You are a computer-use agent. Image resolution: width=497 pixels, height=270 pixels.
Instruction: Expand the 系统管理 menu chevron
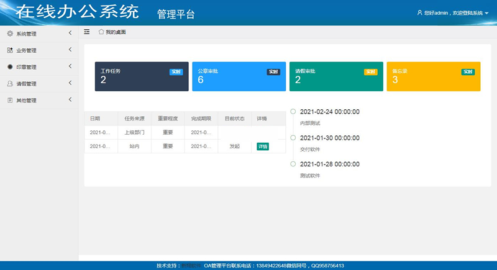pos(70,33)
